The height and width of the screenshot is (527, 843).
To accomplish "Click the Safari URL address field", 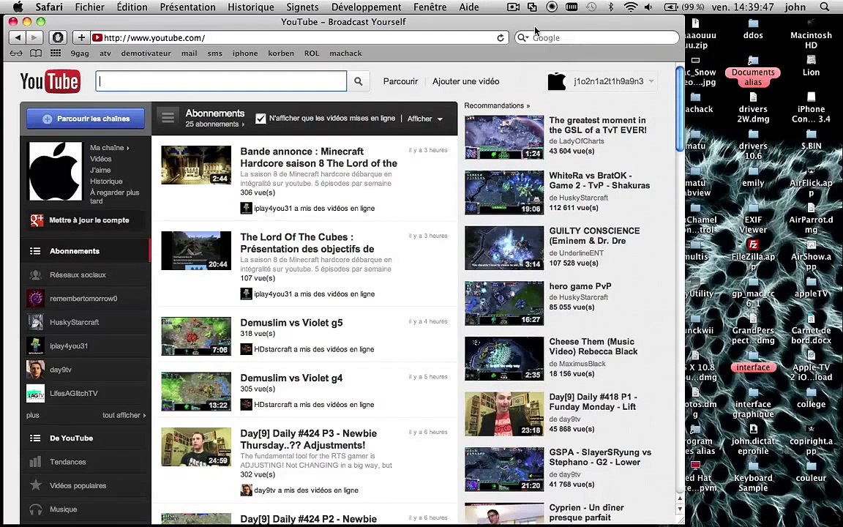I will click(299, 37).
